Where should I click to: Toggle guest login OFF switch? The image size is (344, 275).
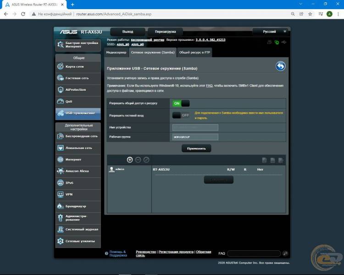click(181, 115)
